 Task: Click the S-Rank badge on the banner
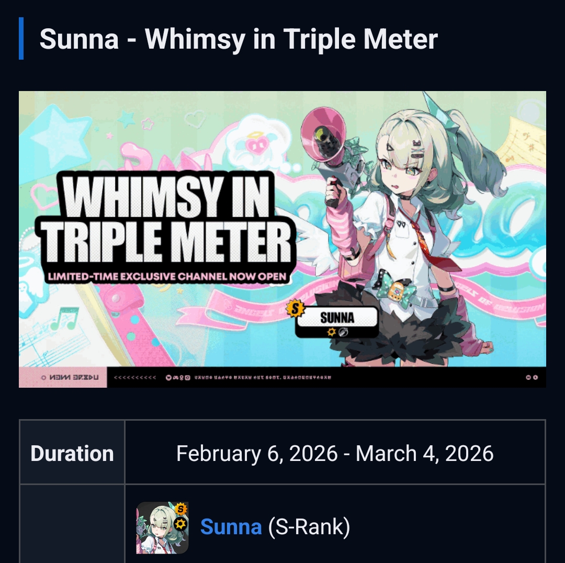(x=296, y=309)
